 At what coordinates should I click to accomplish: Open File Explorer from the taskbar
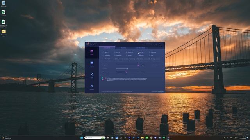click(x=142, y=138)
